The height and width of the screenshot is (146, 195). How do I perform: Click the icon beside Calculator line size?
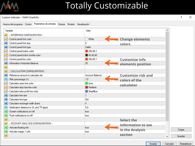[x=6, y=95]
